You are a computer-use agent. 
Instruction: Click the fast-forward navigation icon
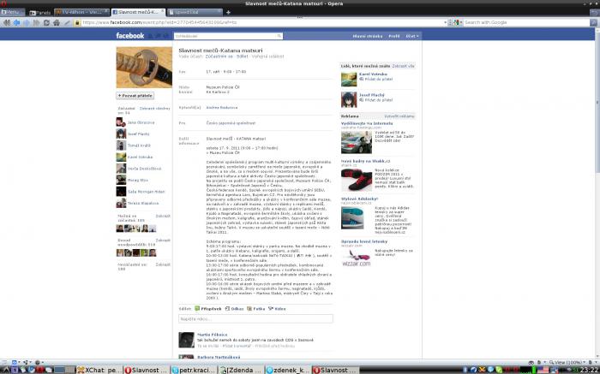[x=36, y=22]
